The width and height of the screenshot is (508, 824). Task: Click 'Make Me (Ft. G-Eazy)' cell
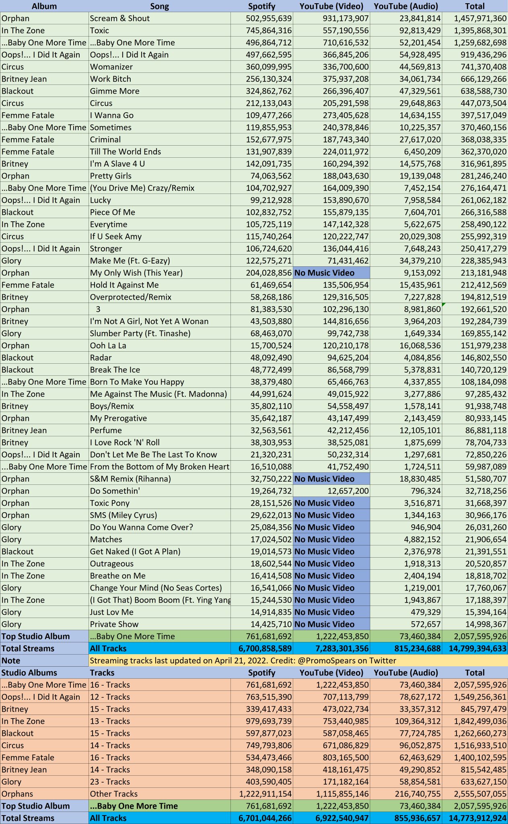[160, 260]
